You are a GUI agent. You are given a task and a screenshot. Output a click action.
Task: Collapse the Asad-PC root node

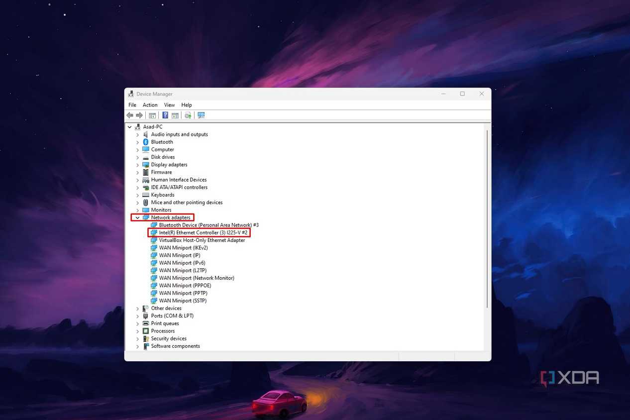130,127
